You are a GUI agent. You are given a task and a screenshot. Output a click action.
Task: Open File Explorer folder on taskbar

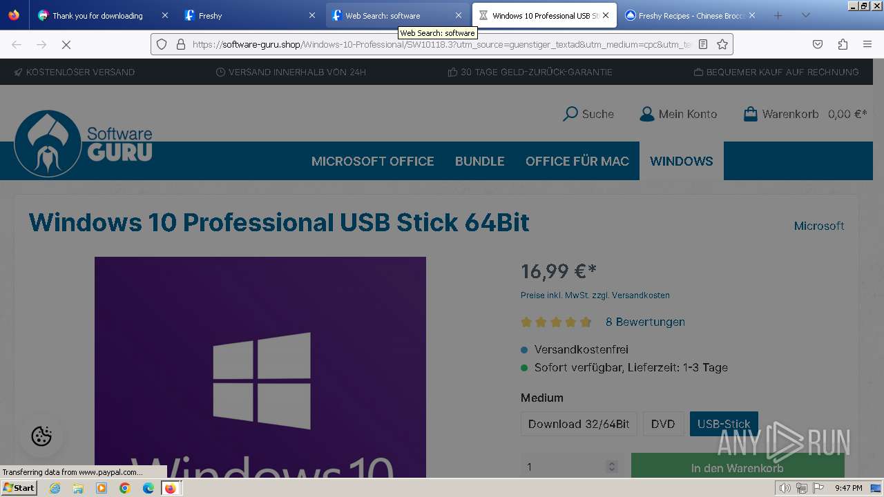click(78, 488)
